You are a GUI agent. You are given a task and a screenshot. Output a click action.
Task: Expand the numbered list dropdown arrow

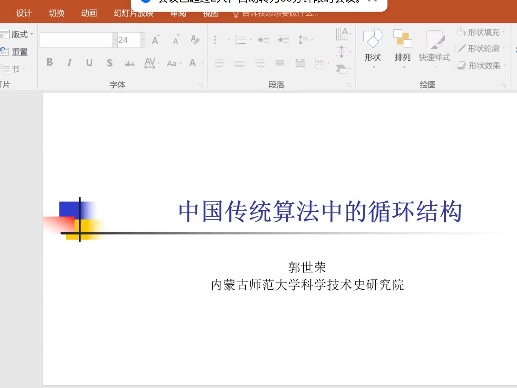coord(251,40)
